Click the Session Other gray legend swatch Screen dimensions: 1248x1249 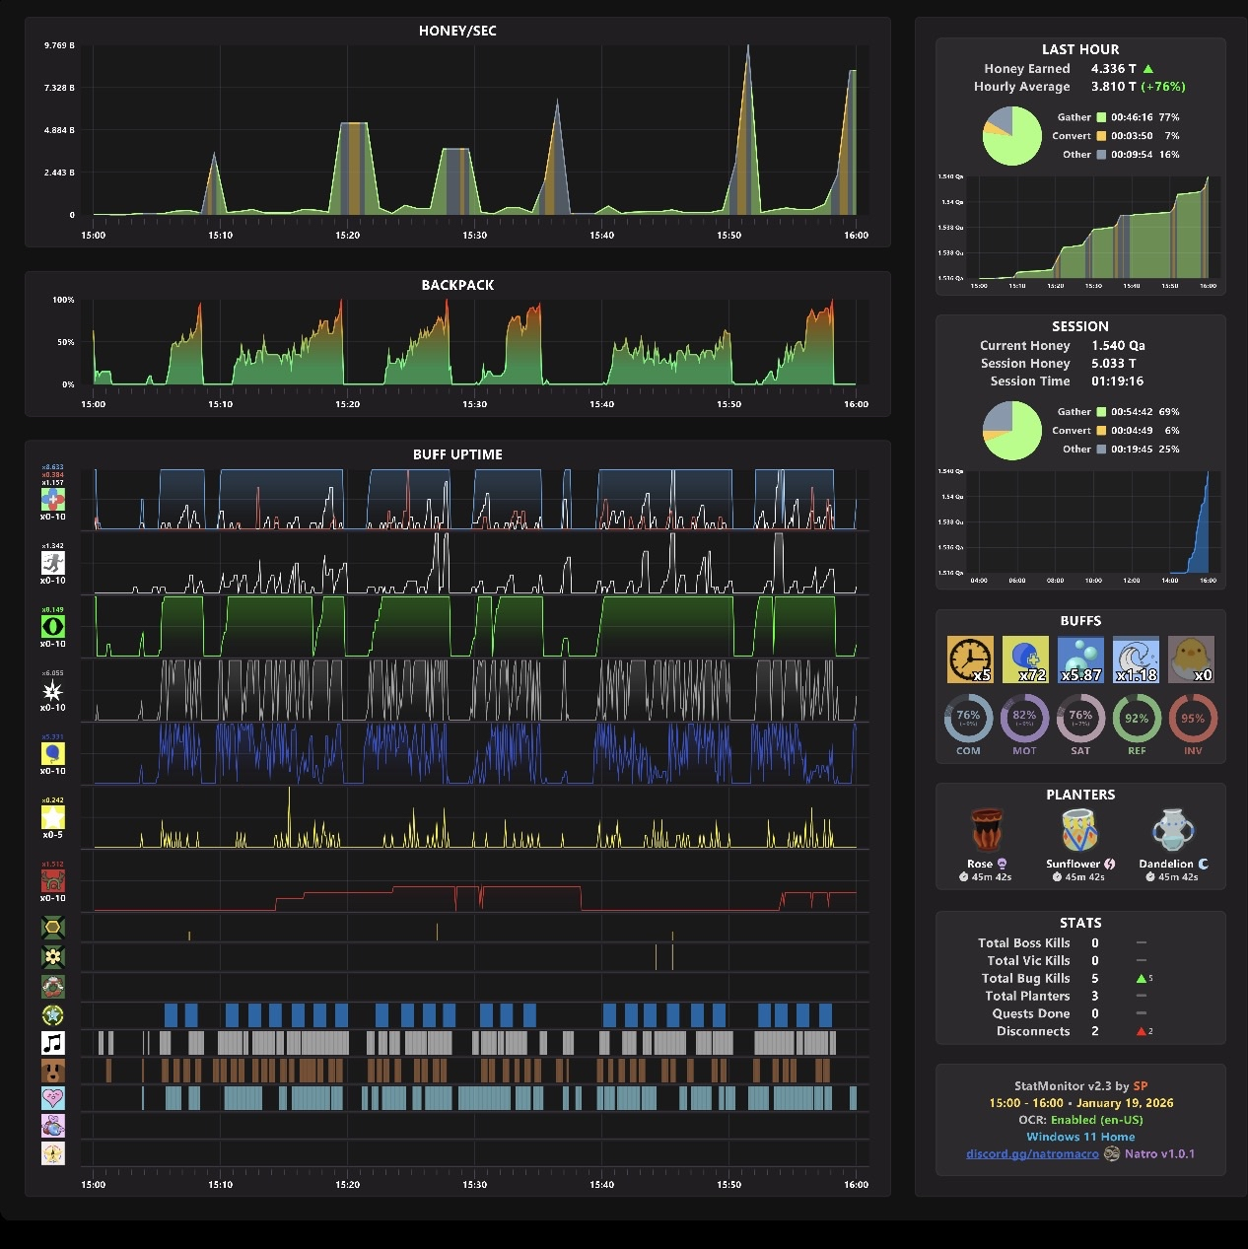click(x=1101, y=450)
